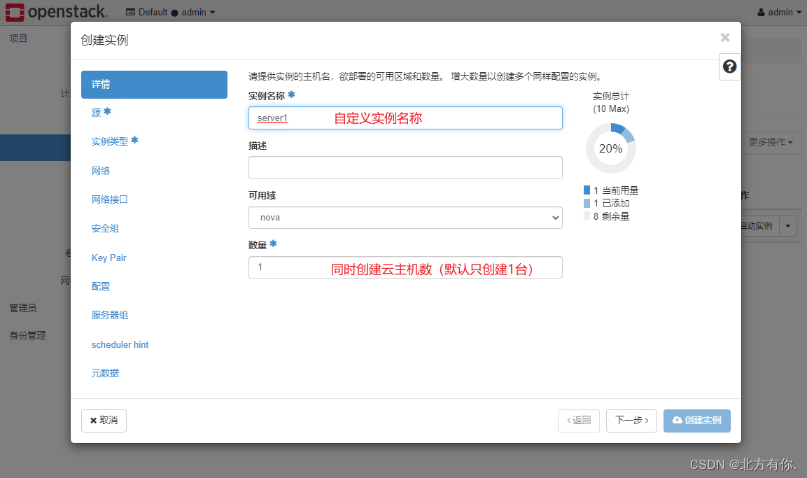Click the OpenStack logo
The image size is (807, 478).
point(57,12)
